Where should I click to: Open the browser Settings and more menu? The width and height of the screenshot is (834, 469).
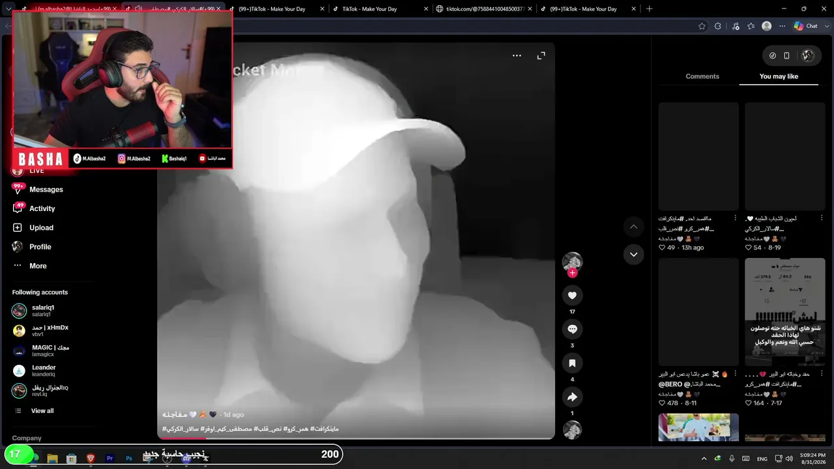pyautogui.click(x=782, y=26)
